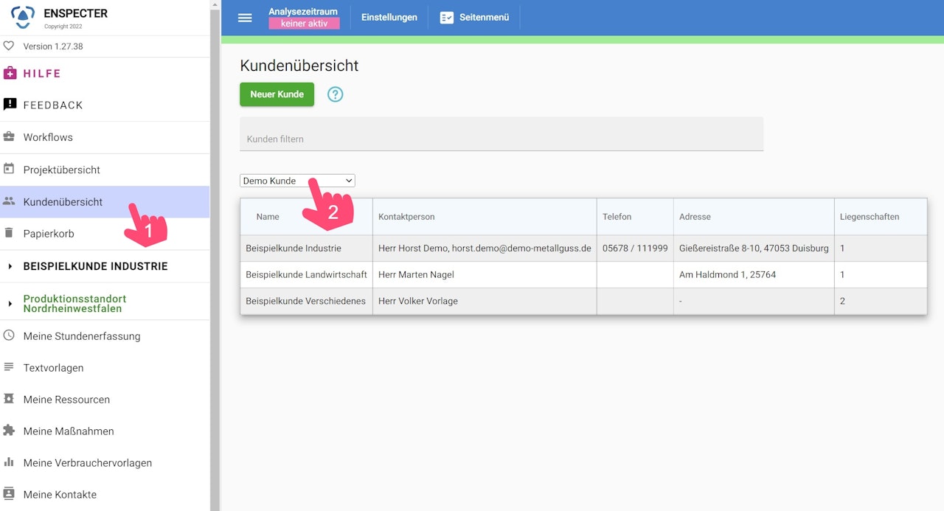This screenshot has height=511, width=944.
Task: Click the ENSPECTER logo icon
Action: [x=23, y=16]
